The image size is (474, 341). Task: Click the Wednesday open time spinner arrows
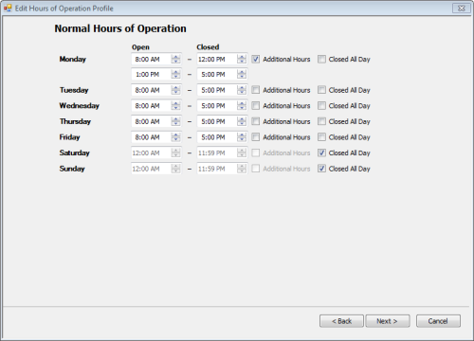pyautogui.click(x=175, y=106)
